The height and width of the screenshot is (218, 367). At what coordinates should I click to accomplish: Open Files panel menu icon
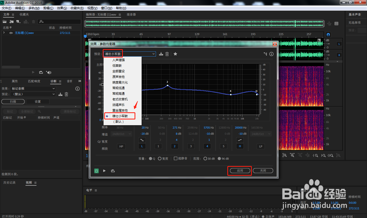(x=13, y=15)
